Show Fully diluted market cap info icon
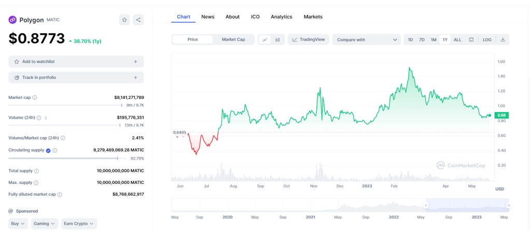531x231 pixels. (x=60, y=194)
